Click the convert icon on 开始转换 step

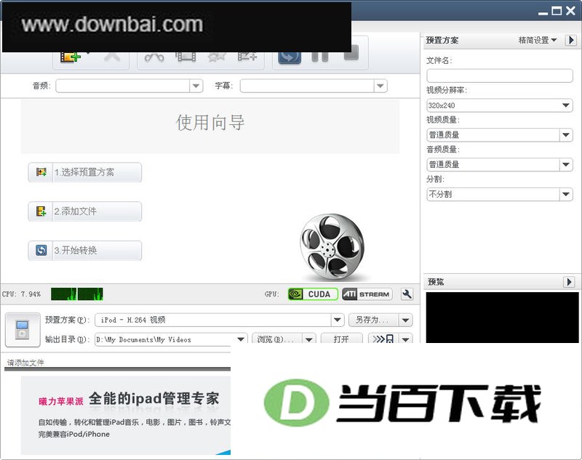(x=41, y=250)
